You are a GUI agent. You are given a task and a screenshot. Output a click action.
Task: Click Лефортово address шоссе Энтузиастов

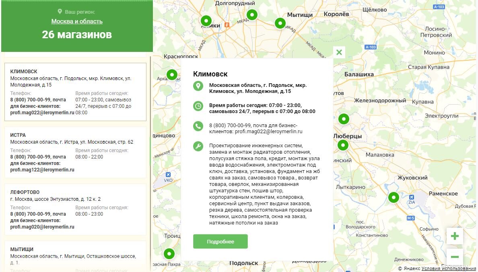[55, 199]
